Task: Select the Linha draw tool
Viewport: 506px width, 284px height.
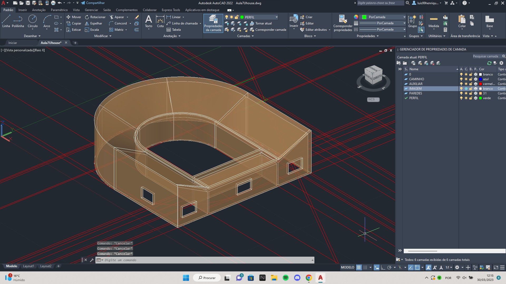Action: pyautogui.click(x=6, y=21)
